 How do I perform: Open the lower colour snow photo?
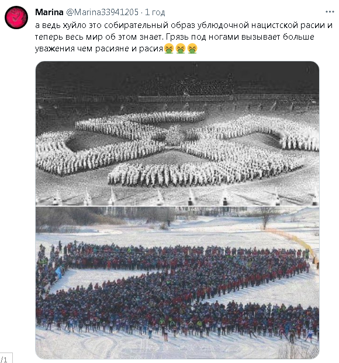(x=177, y=282)
